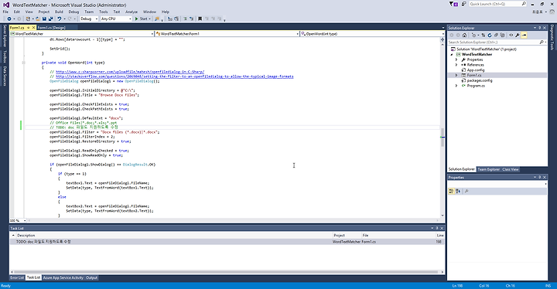The height and width of the screenshot is (289, 557).
Task: Click the feedback icon beside Quick Launch
Action: tap(463, 4)
